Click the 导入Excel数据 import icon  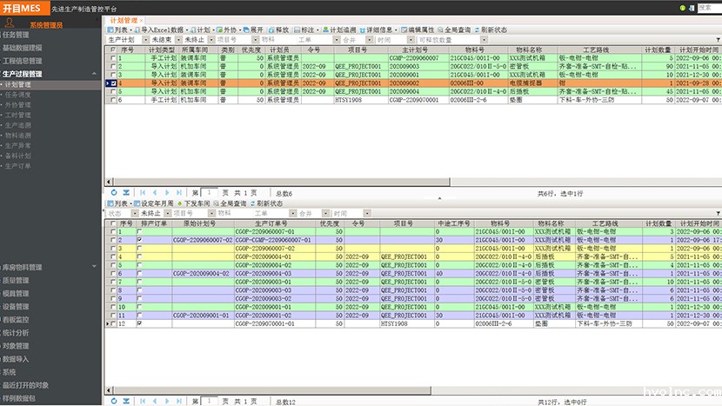(x=138, y=30)
